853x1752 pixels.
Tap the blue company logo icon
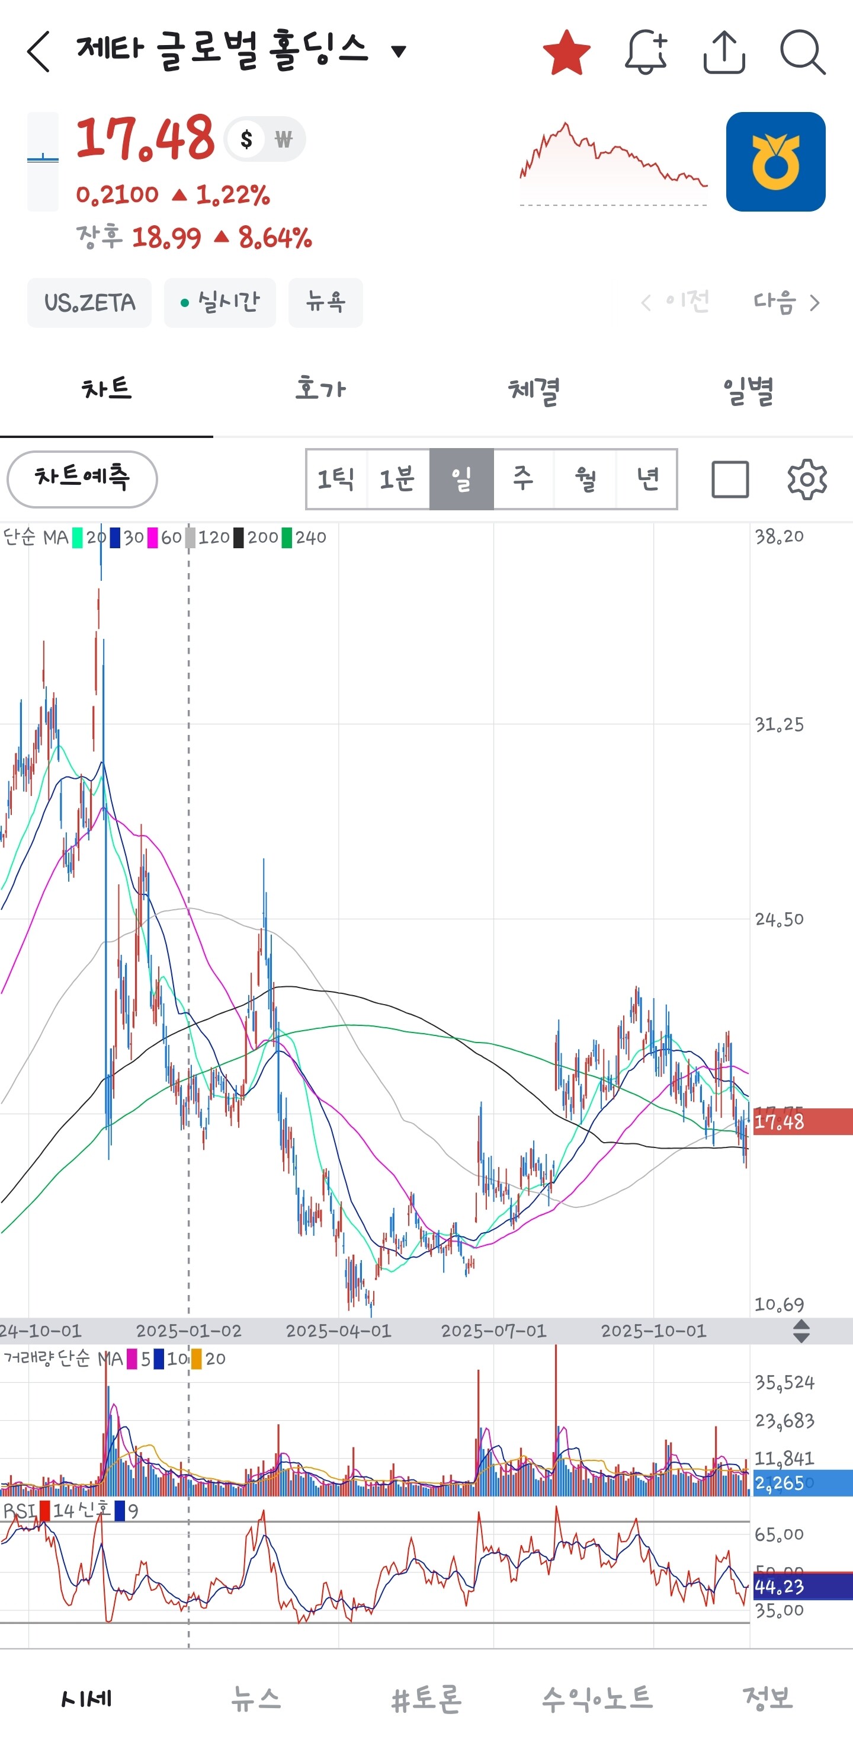tap(775, 162)
